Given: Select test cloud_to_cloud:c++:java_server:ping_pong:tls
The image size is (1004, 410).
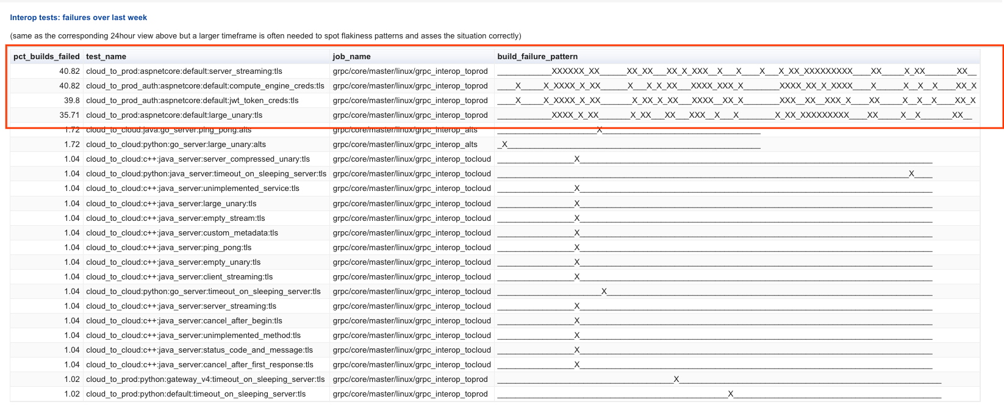Looking at the screenshot, I should [169, 248].
